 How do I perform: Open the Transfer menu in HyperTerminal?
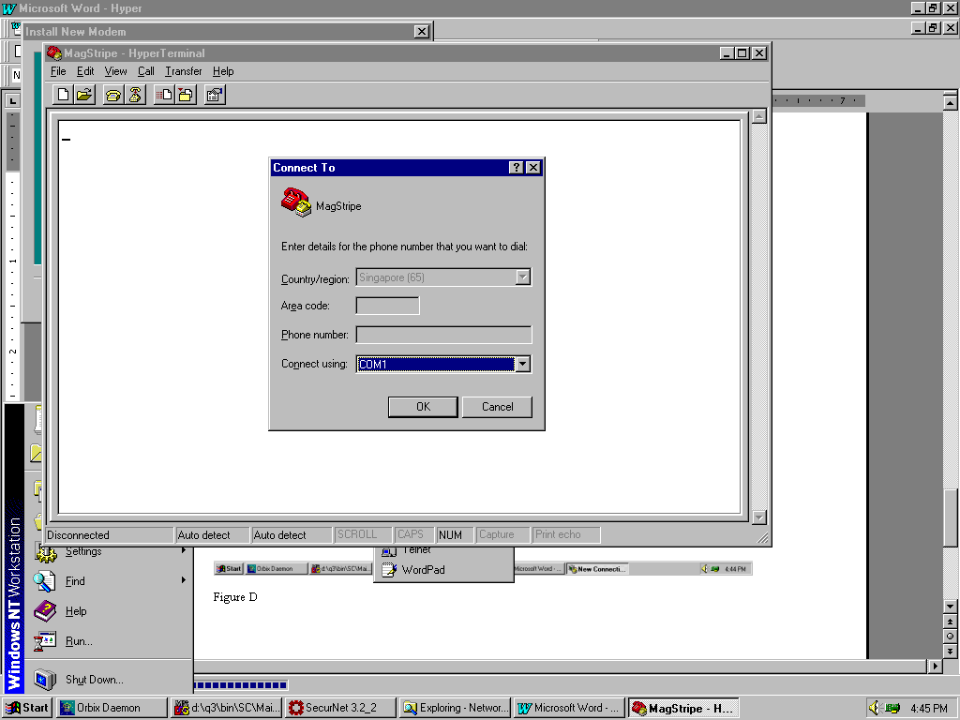pos(183,71)
